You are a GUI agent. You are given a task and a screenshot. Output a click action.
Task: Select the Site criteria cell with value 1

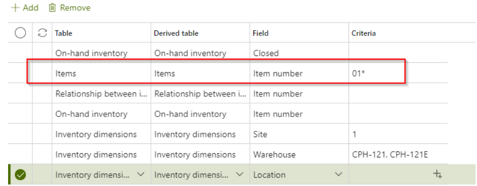tap(377, 134)
